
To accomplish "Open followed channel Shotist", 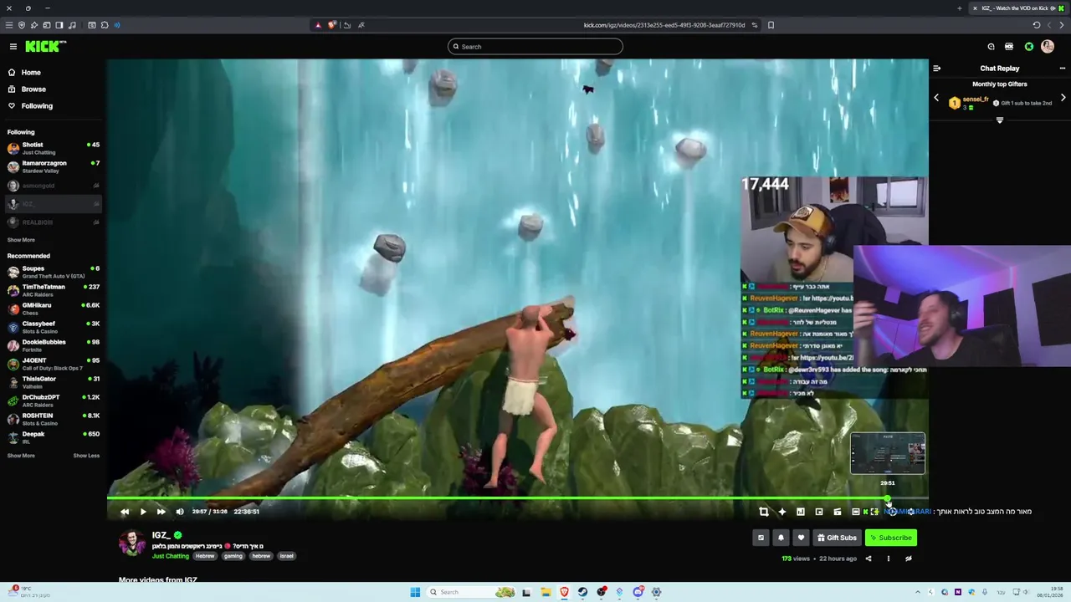I will click(x=54, y=148).
